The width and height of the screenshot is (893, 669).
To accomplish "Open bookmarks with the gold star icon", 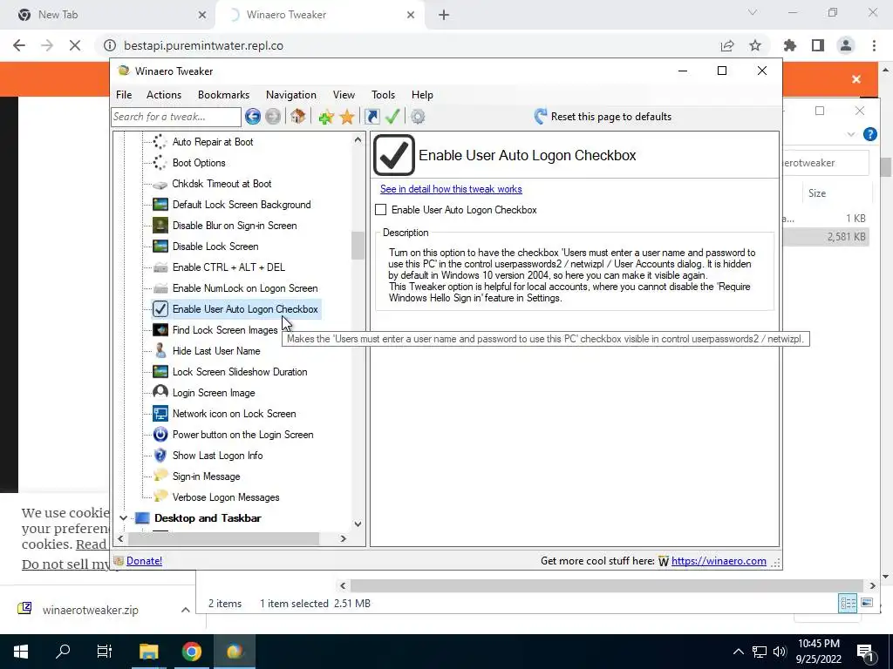I will (347, 117).
